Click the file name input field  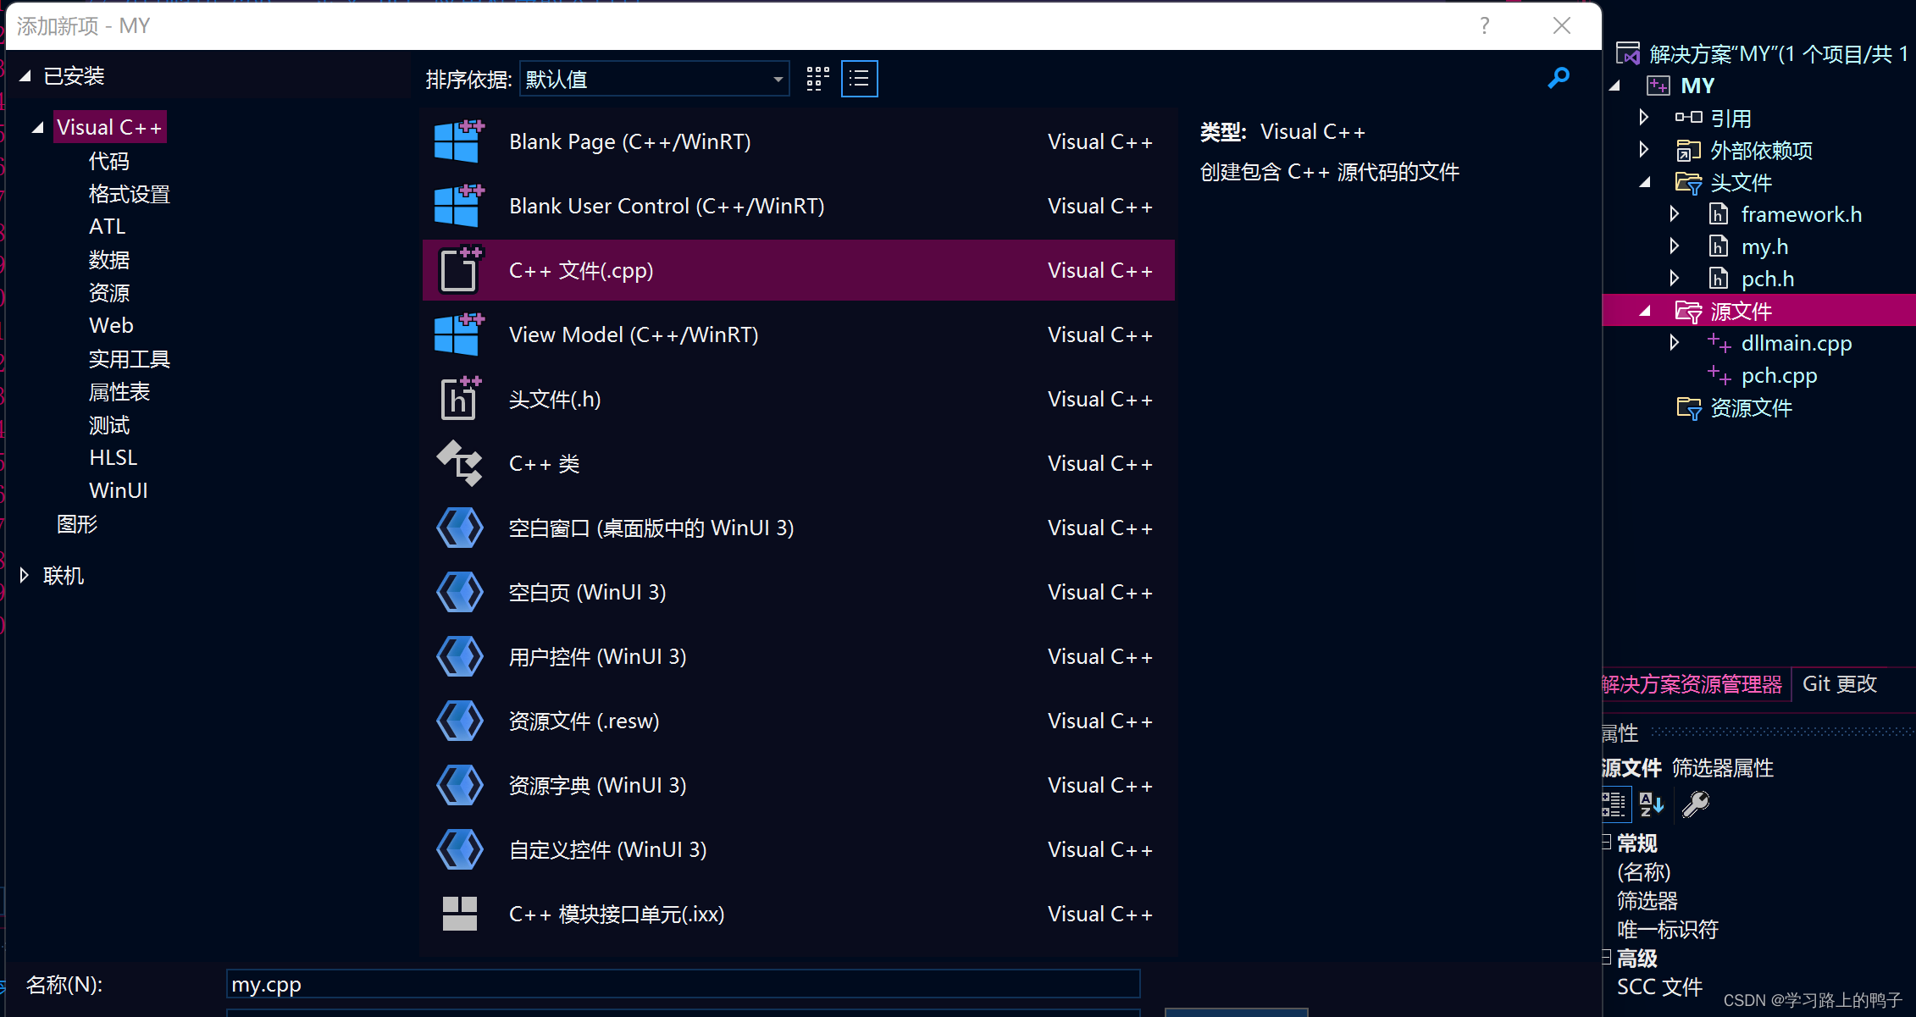click(682, 985)
